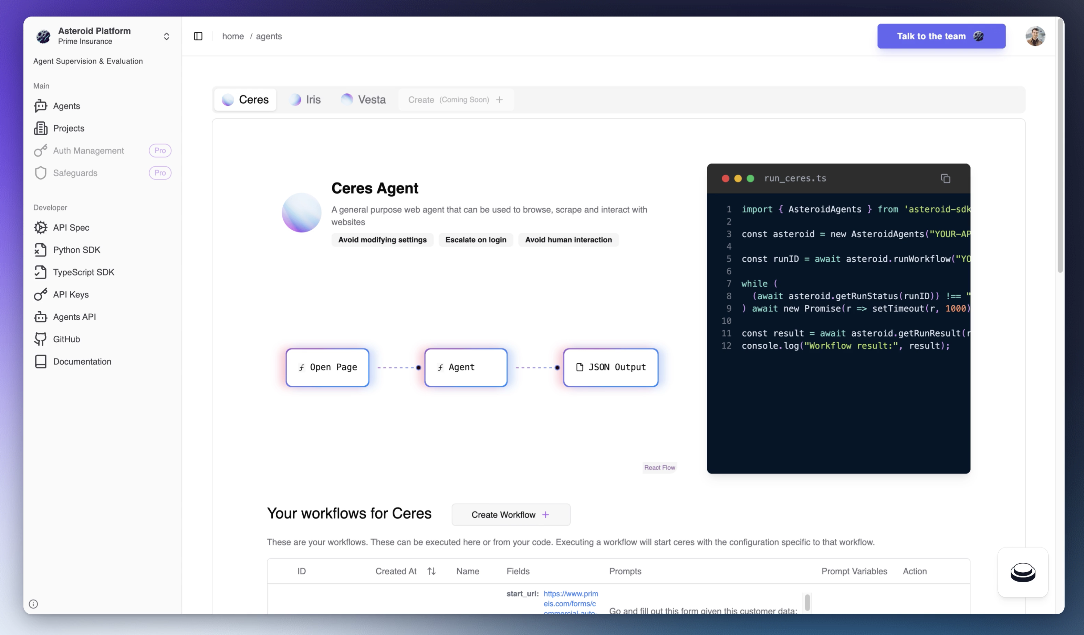This screenshot has width=1084, height=635.
Task: Select the JSON Output flow node
Action: 611,367
